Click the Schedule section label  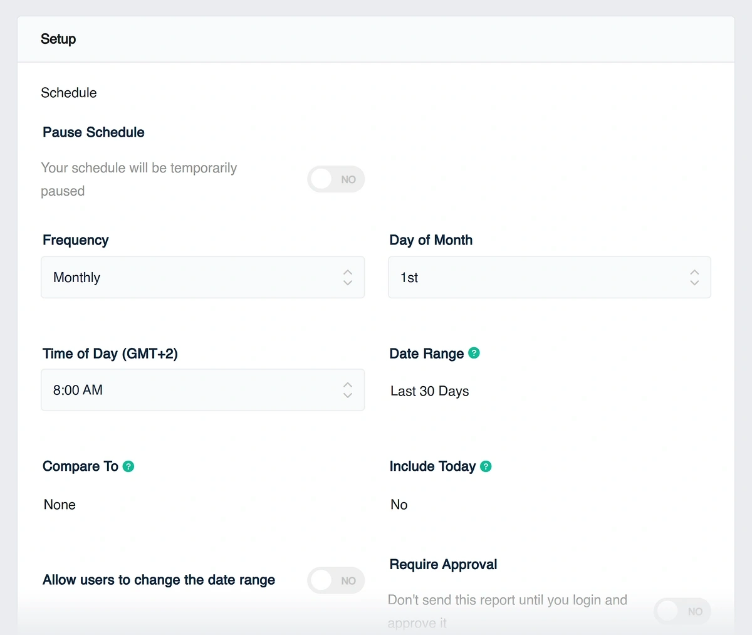[x=68, y=92]
